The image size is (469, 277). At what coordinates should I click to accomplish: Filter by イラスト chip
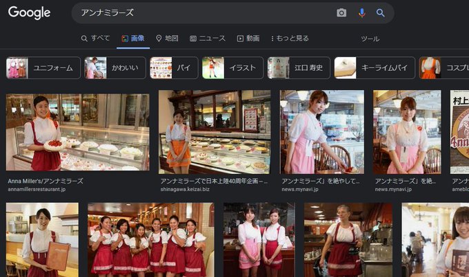coord(232,67)
